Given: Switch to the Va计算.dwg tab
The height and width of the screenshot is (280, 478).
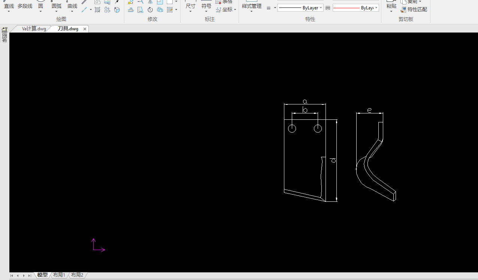Looking at the screenshot, I should (x=34, y=29).
